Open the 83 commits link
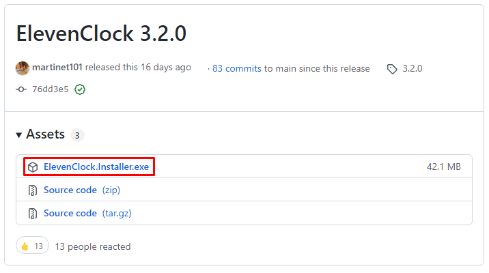This screenshot has width=489, height=273. (x=237, y=68)
